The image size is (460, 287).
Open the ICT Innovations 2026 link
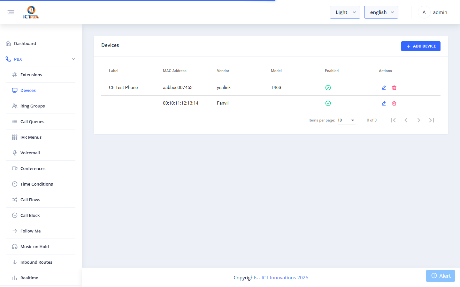[x=285, y=278]
